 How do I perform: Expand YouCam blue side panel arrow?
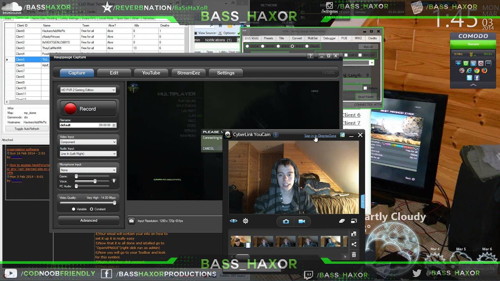tap(362, 201)
